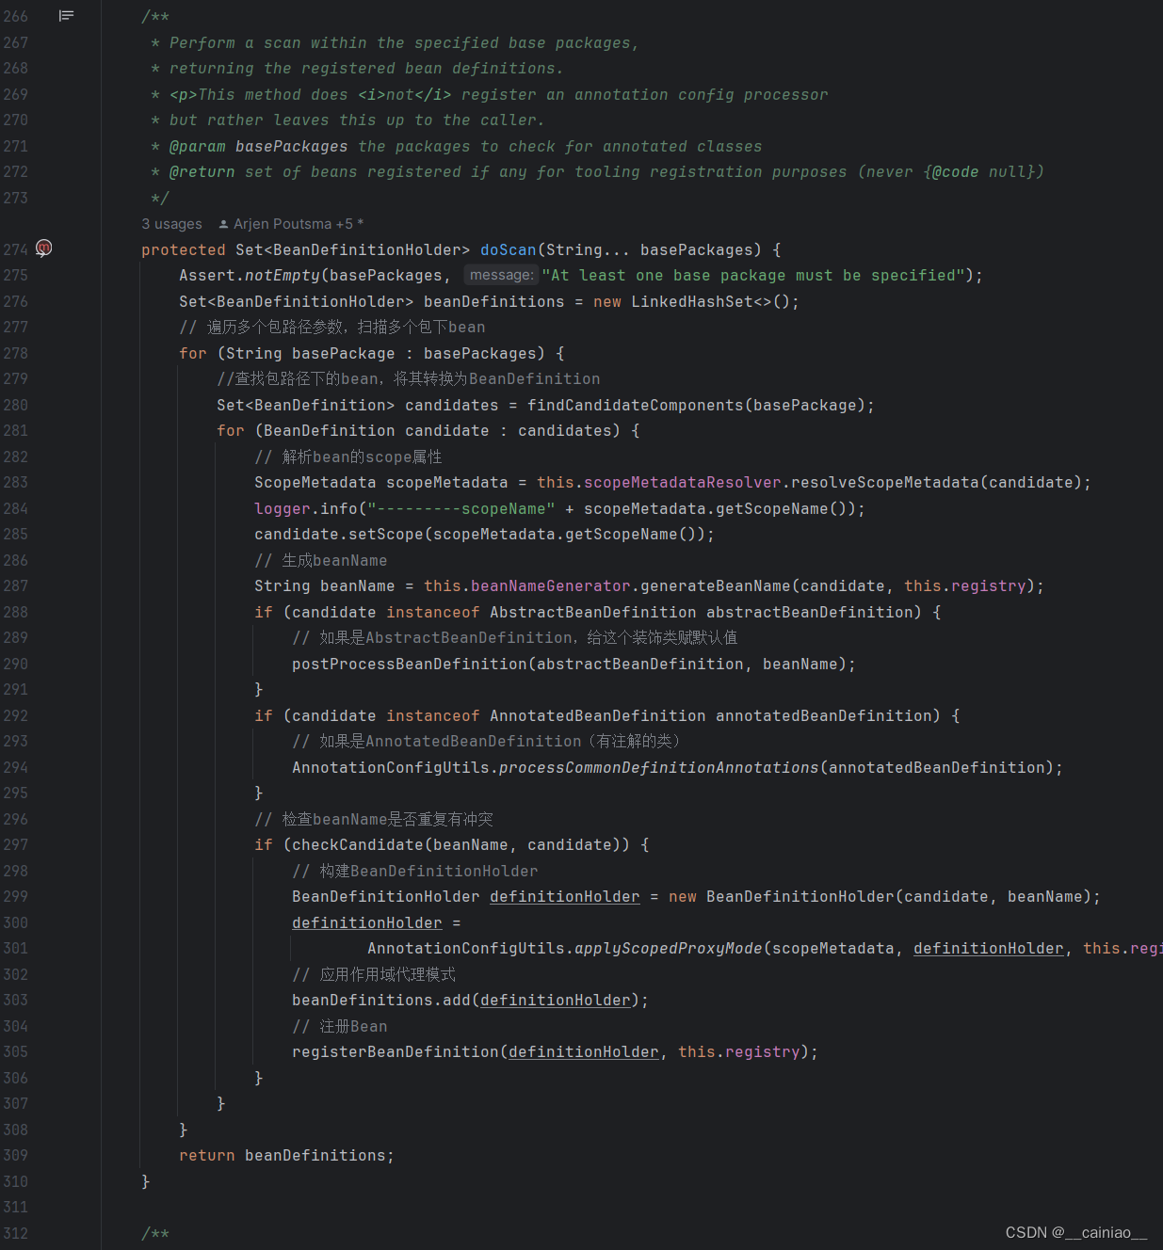Click the scopeMetadataResolver field reference
The image size is (1163, 1250).
pyautogui.click(x=683, y=482)
